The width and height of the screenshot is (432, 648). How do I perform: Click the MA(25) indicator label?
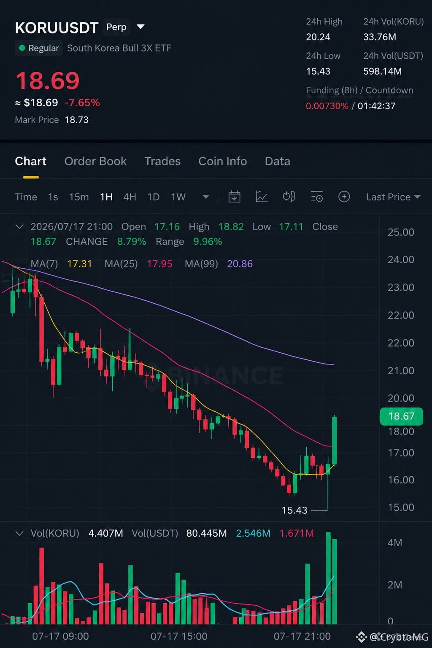[121, 264]
